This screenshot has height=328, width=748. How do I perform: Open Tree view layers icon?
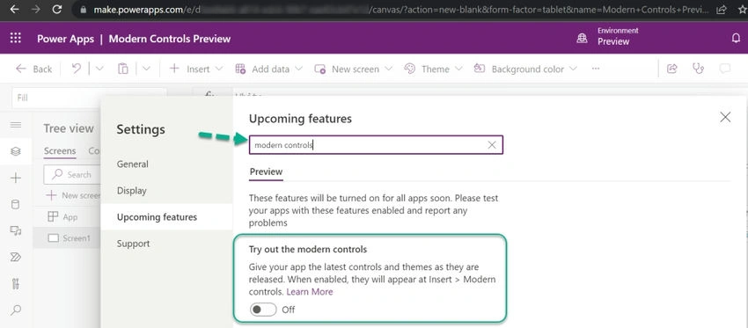[x=16, y=151]
